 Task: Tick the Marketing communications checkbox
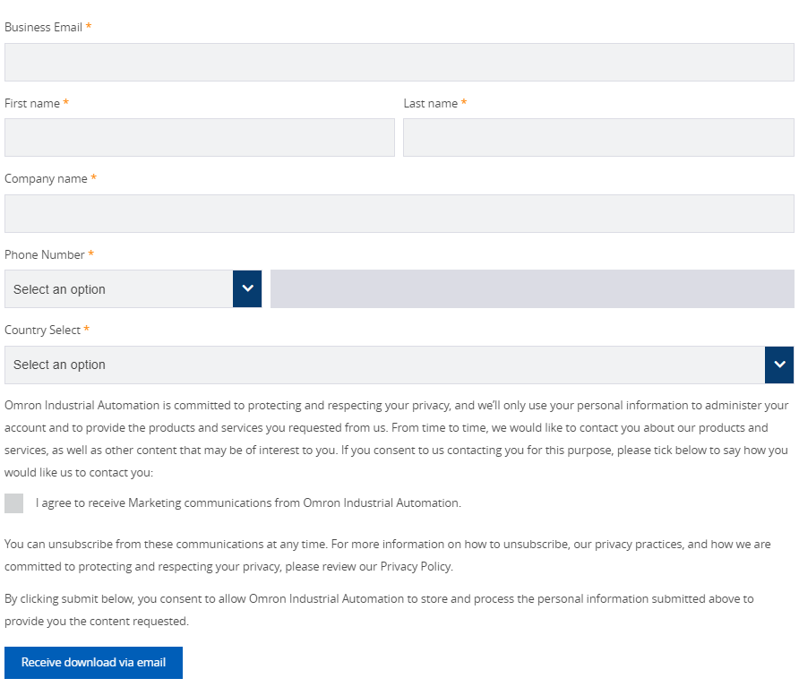coord(14,503)
